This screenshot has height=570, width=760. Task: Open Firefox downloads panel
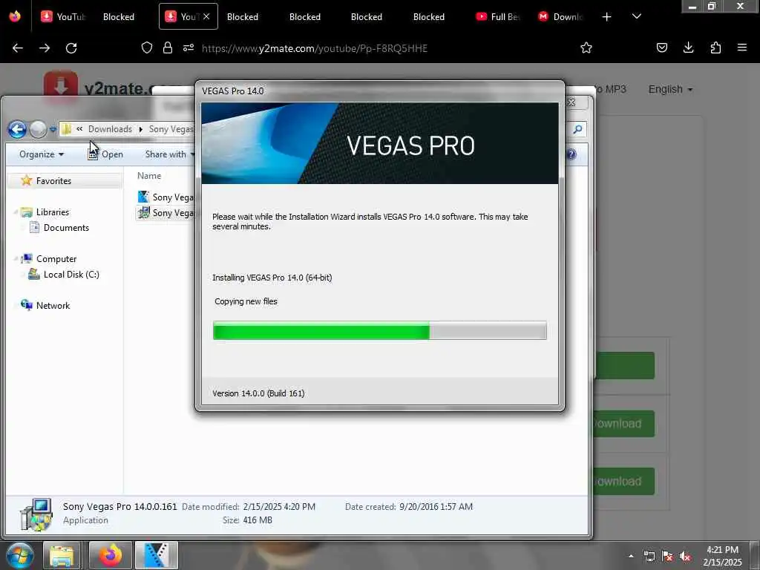pyautogui.click(x=688, y=47)
